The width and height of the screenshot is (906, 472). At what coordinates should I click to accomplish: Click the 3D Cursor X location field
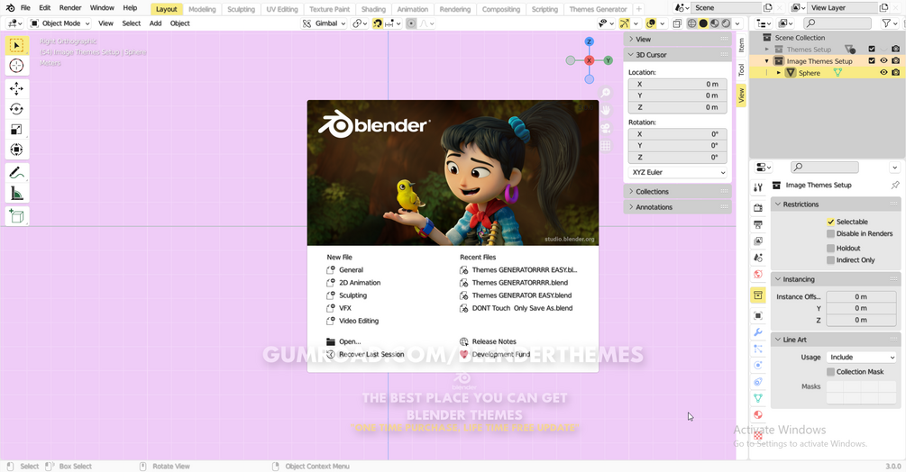678,85
